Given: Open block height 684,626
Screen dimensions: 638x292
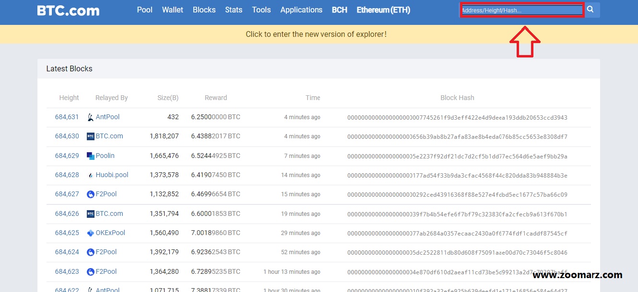Looking at the screenshot, I should (x=67, y=213).
